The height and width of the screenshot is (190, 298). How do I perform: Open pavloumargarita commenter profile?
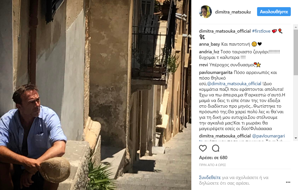click(x=216, y=72)
